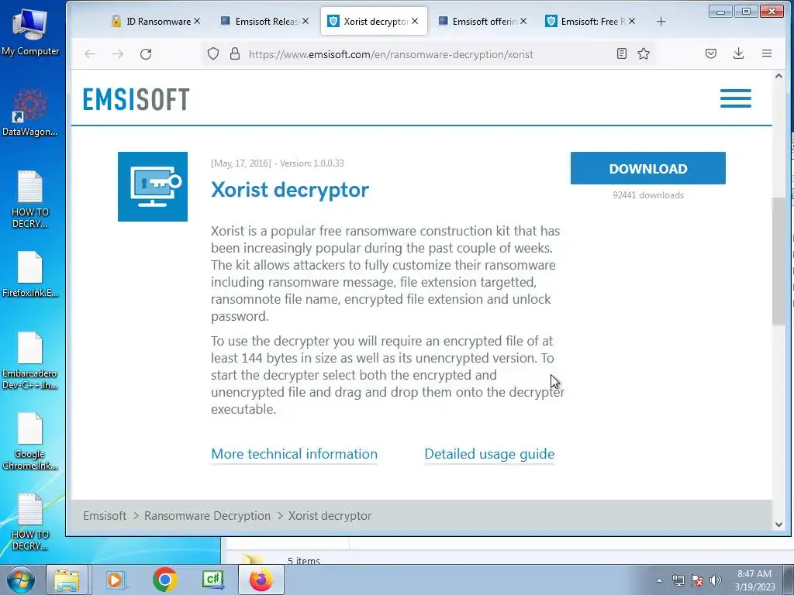Screen dimensions: 794x595
Task: View site security padlock info
Action: pos(234,53)
